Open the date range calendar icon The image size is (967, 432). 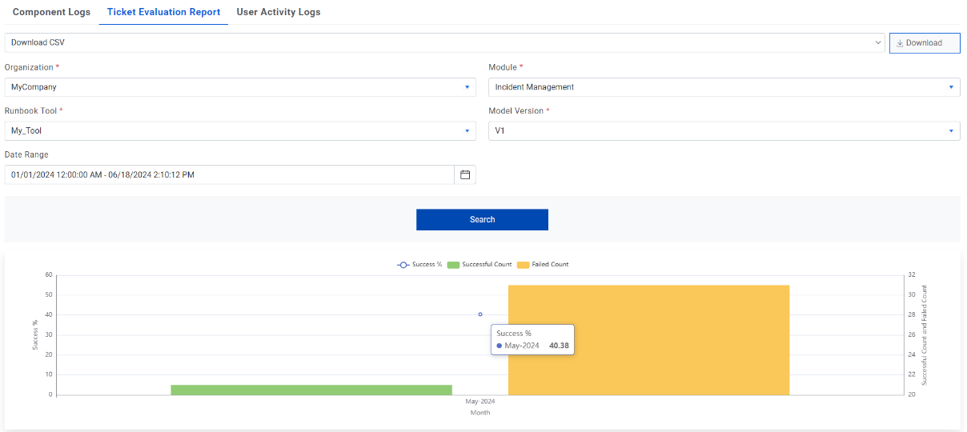coord(464,174)
